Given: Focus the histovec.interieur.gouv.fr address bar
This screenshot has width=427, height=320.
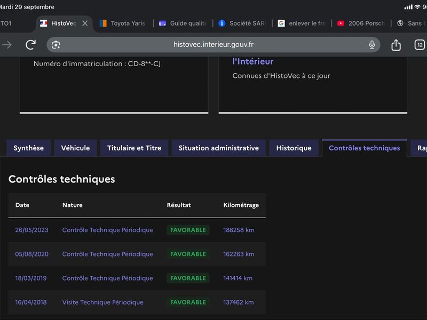Looking at the screenshot, I should coord(213,45).
